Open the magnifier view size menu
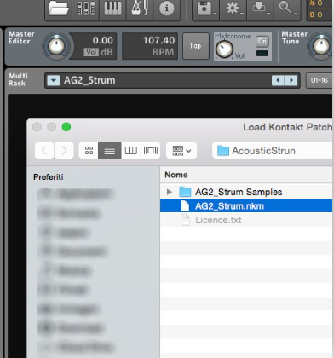334x358 pixels. pos(287,9)
